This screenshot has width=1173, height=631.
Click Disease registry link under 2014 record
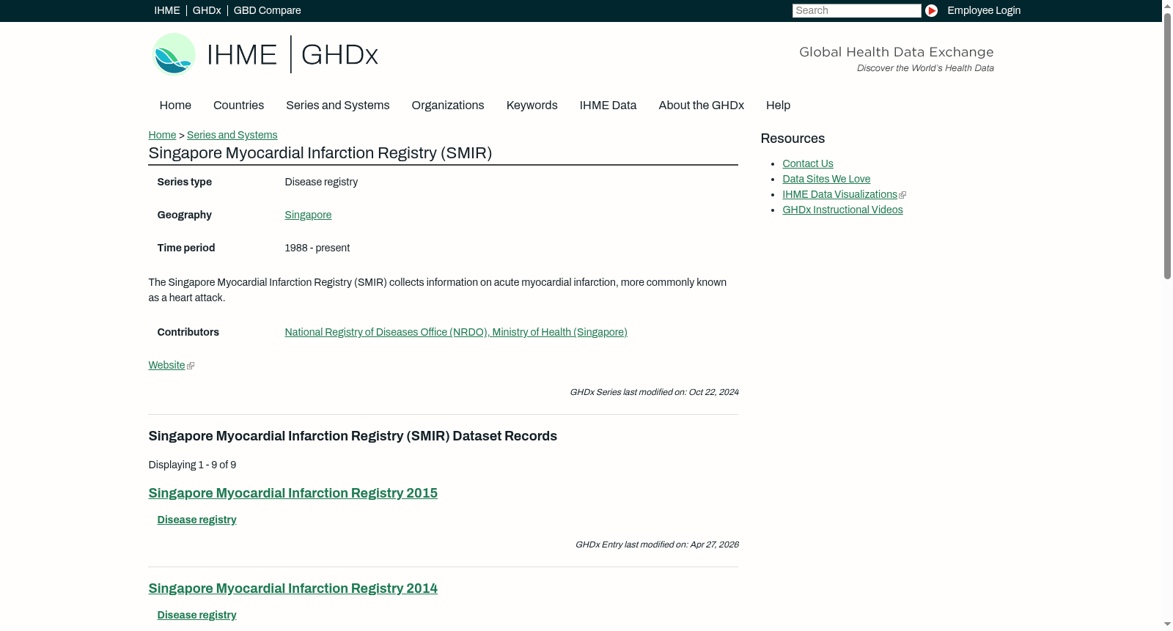click(x=196, y=616)
